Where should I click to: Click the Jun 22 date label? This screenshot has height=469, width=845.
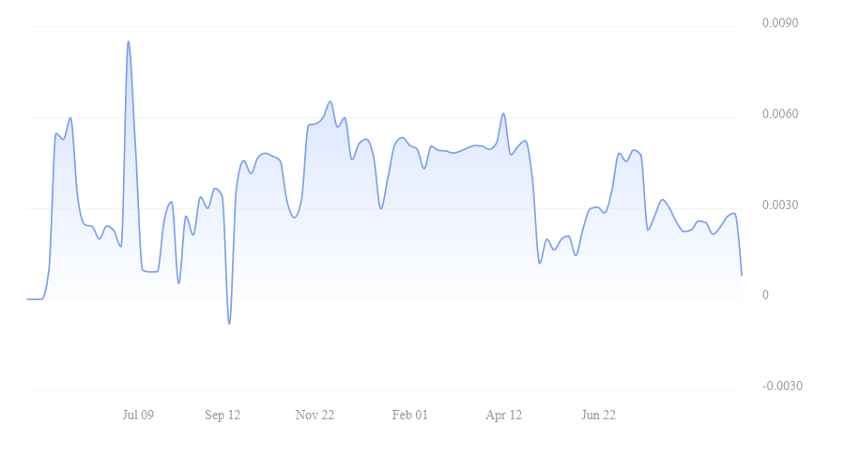[598, 416]
